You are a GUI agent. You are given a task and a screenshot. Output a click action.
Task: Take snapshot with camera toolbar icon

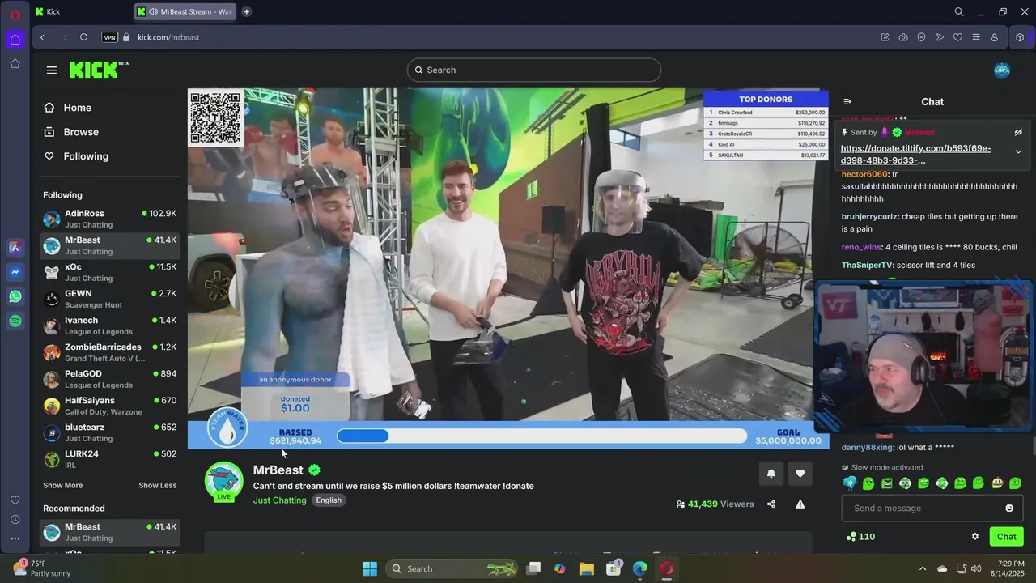(903, 37)
